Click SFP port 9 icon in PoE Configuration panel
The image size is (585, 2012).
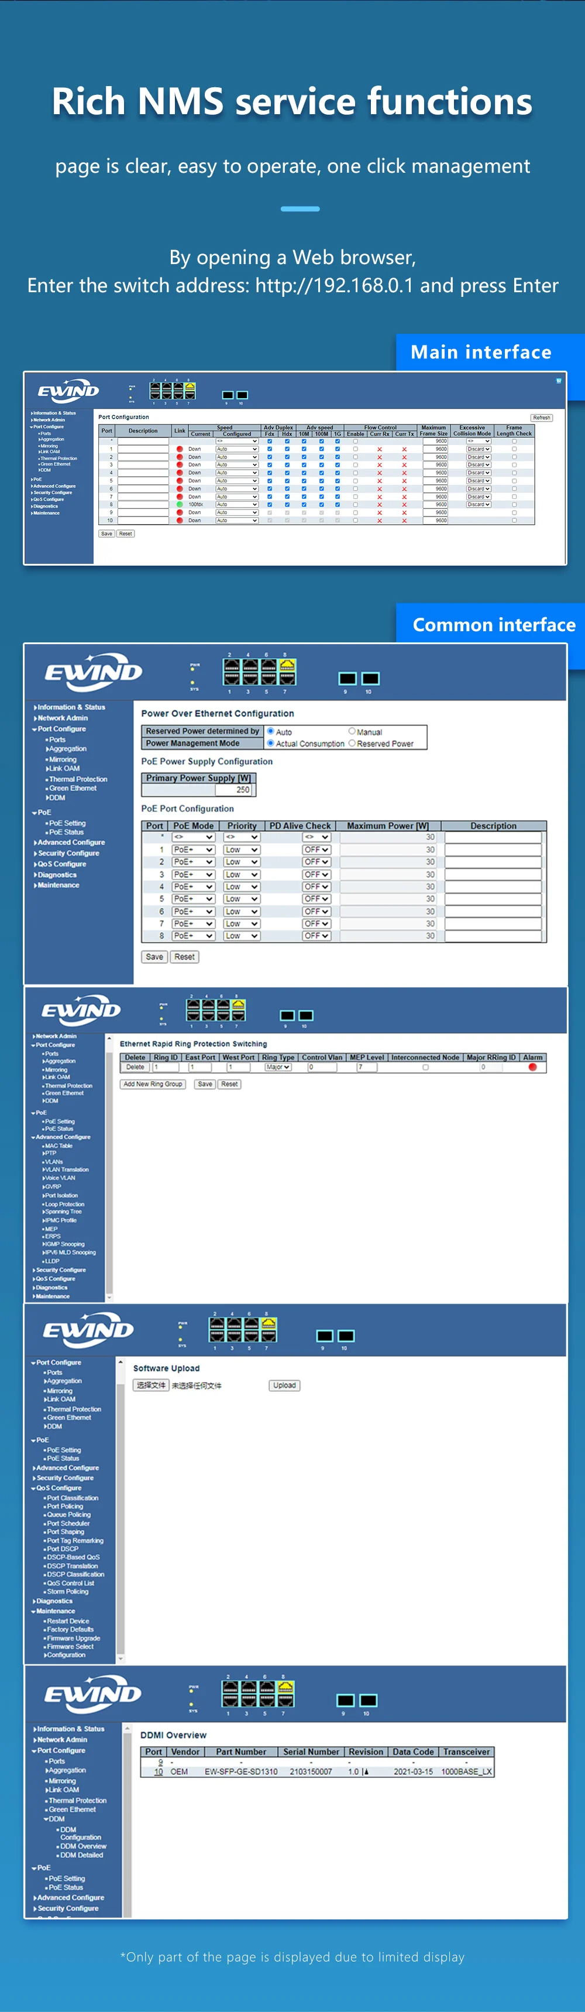click(348, 678)
